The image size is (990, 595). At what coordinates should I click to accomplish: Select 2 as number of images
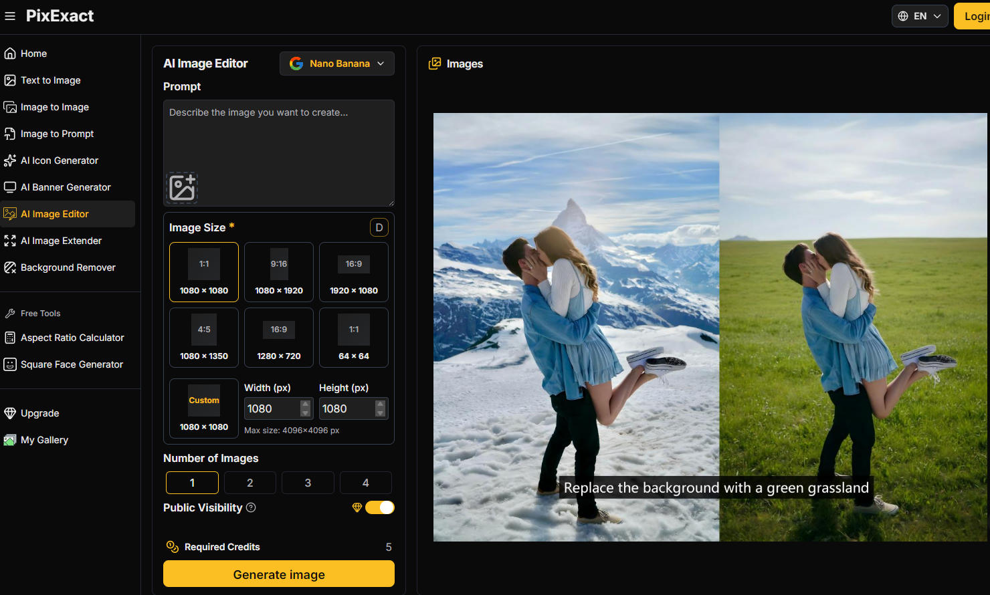point(250,482)
